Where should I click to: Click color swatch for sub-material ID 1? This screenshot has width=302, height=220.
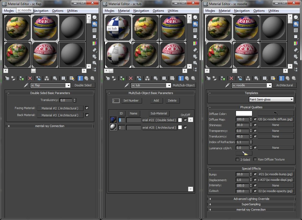coord(180,120)
